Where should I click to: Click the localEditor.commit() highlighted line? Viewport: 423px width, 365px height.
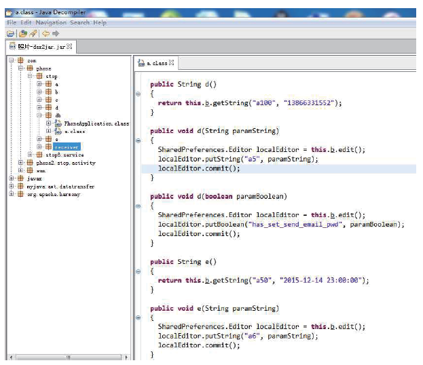click(199, 168)
